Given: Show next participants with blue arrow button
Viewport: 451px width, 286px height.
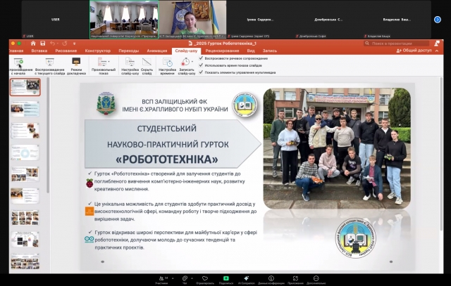Looking at the screenshot, I should click(438, 20).
